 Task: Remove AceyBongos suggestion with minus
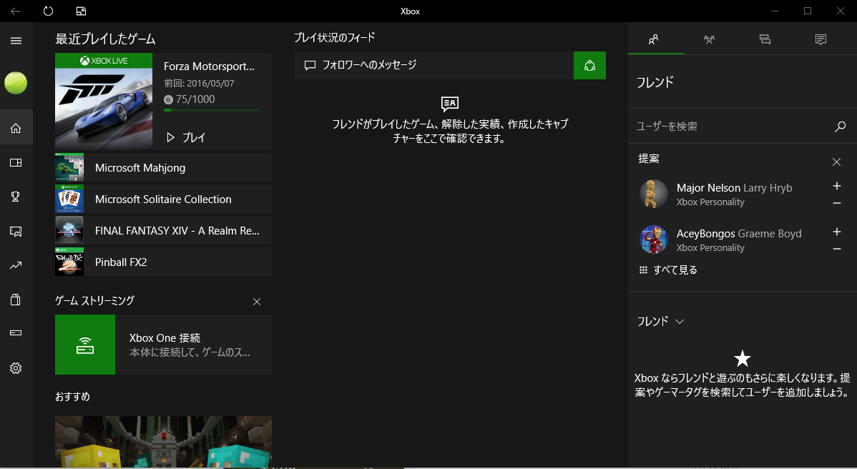(x=837, y=249)
